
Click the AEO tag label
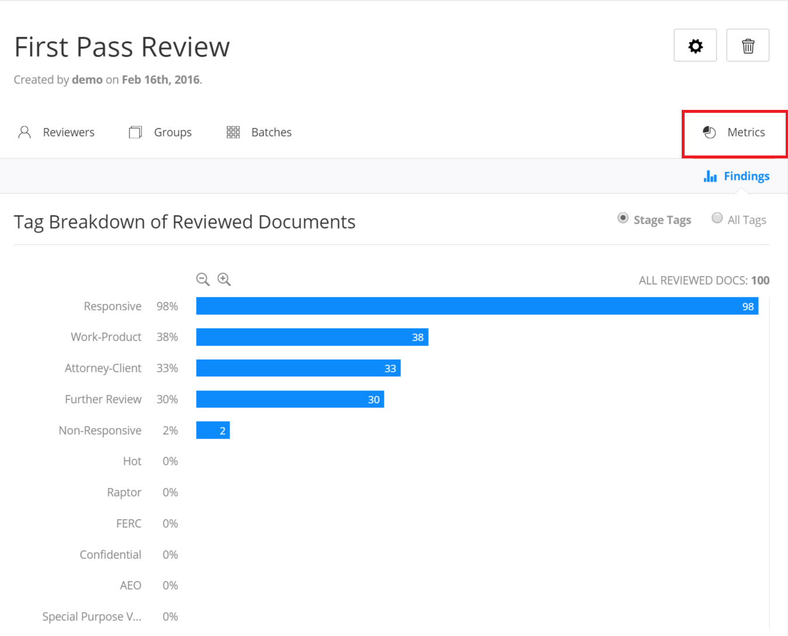click(x=131, y=585)
